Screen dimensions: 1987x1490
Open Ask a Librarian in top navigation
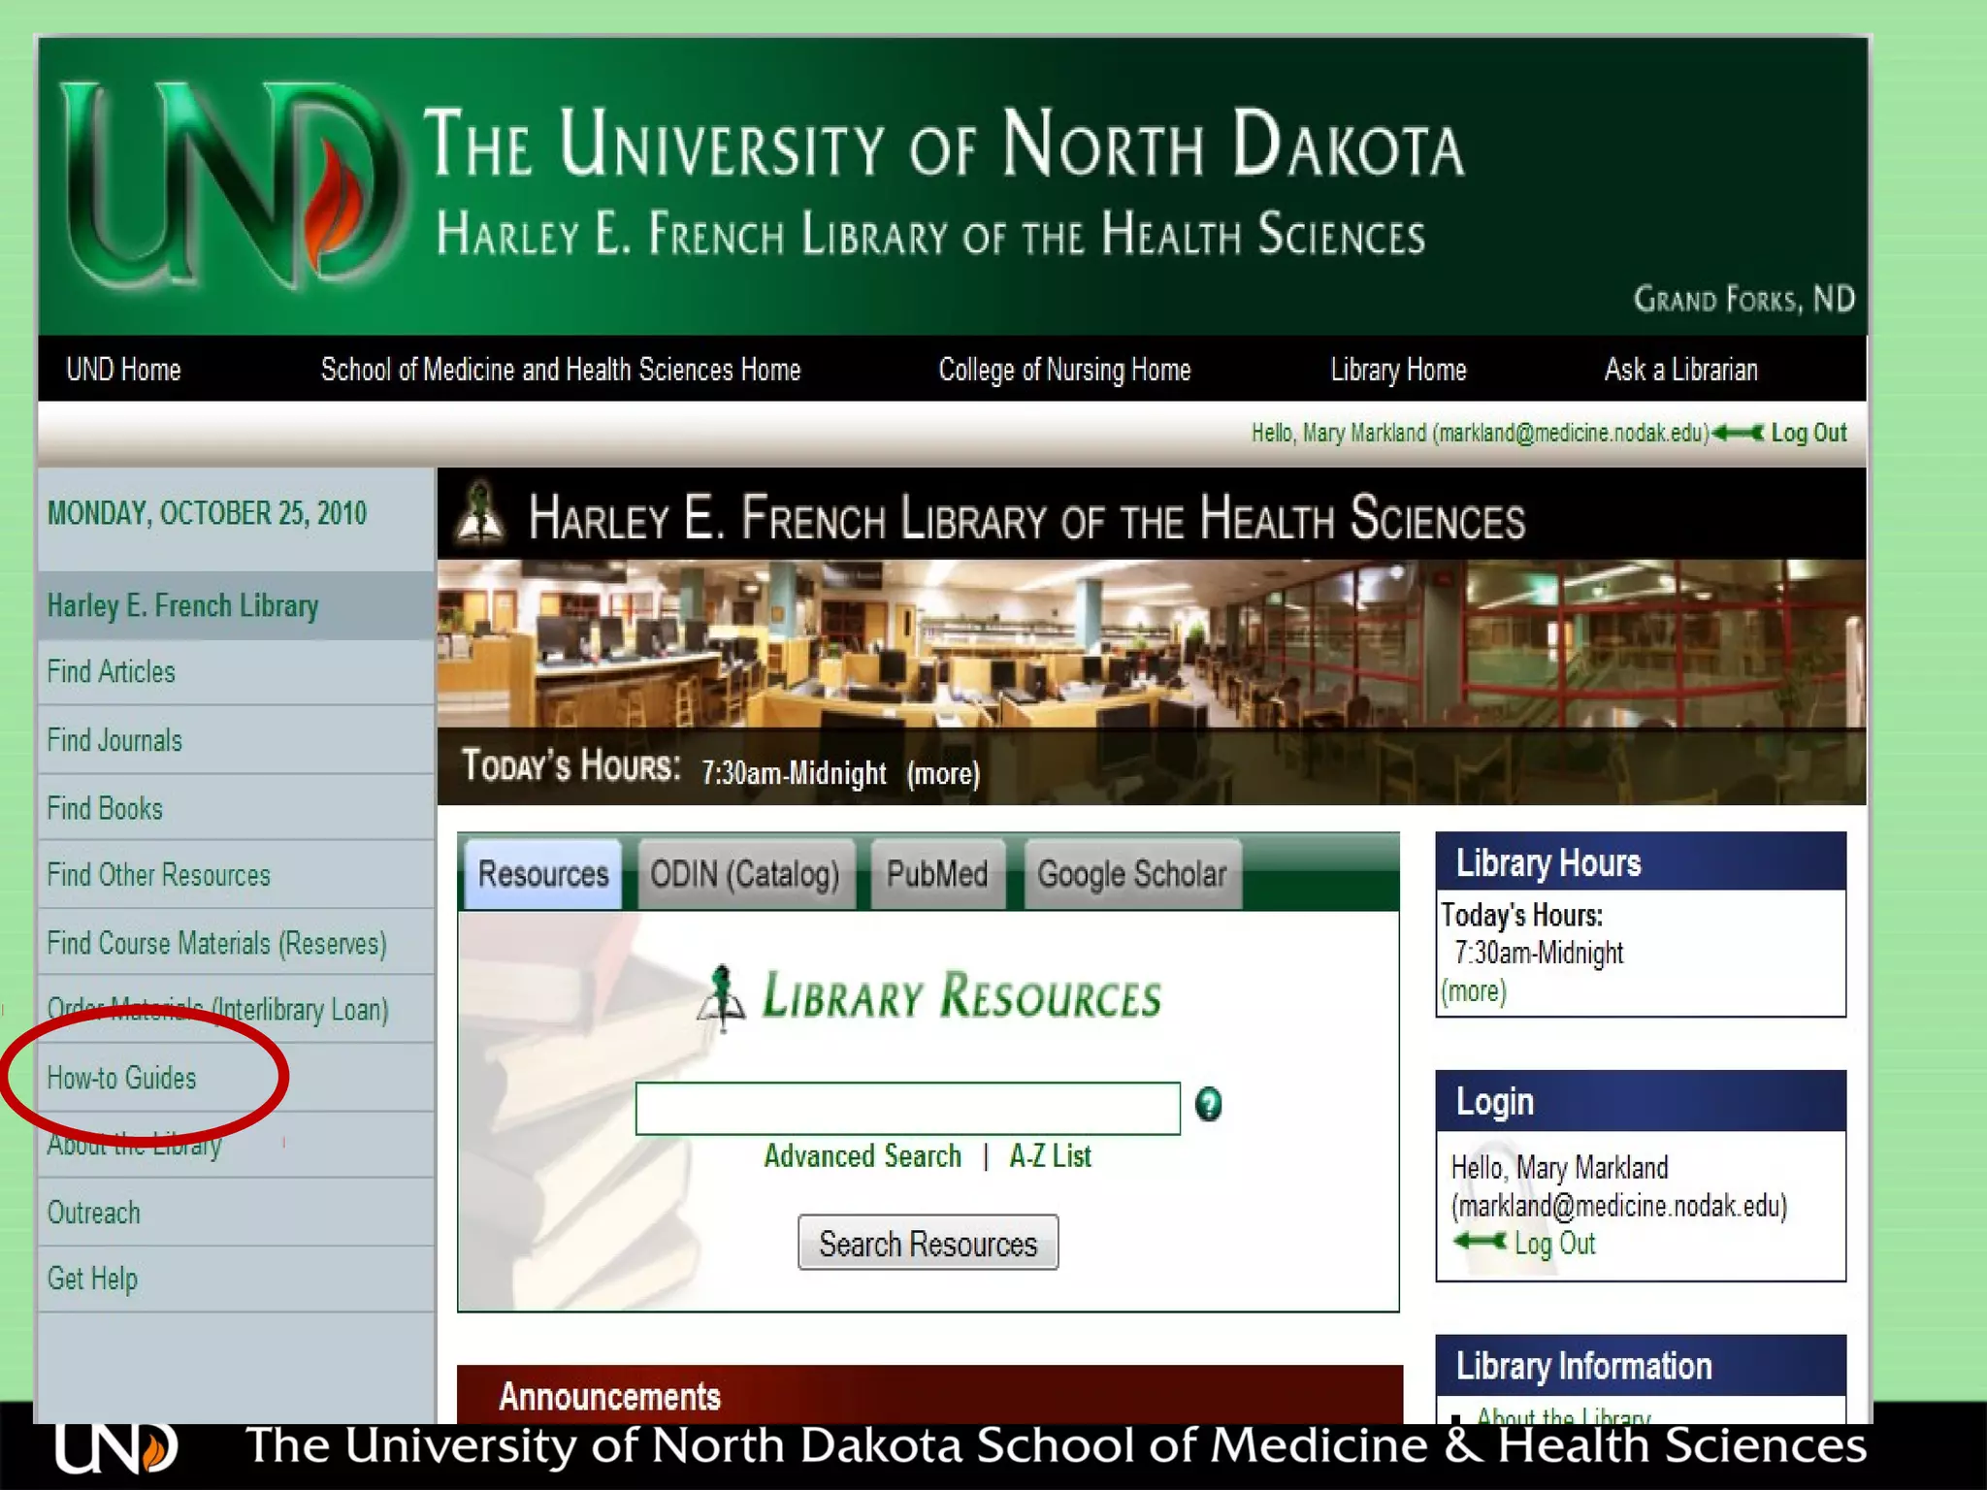1680,370
